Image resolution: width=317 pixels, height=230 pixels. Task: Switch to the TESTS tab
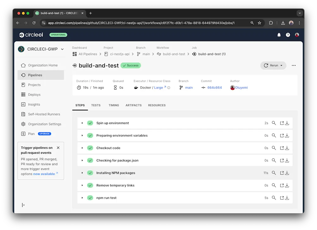[96, 105]
